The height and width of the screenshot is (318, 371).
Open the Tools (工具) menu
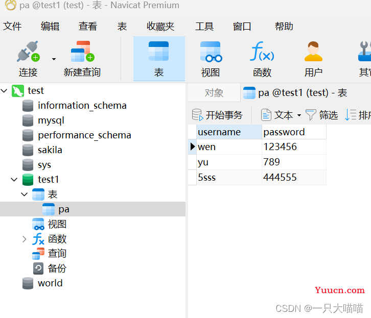pos(204,26)
